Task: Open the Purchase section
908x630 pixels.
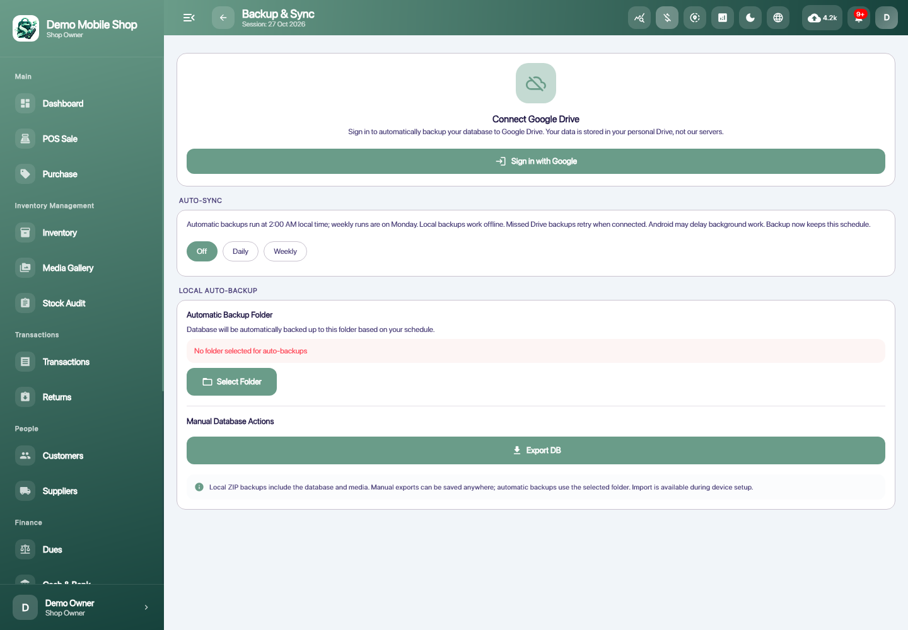Action: pos(82,174)
